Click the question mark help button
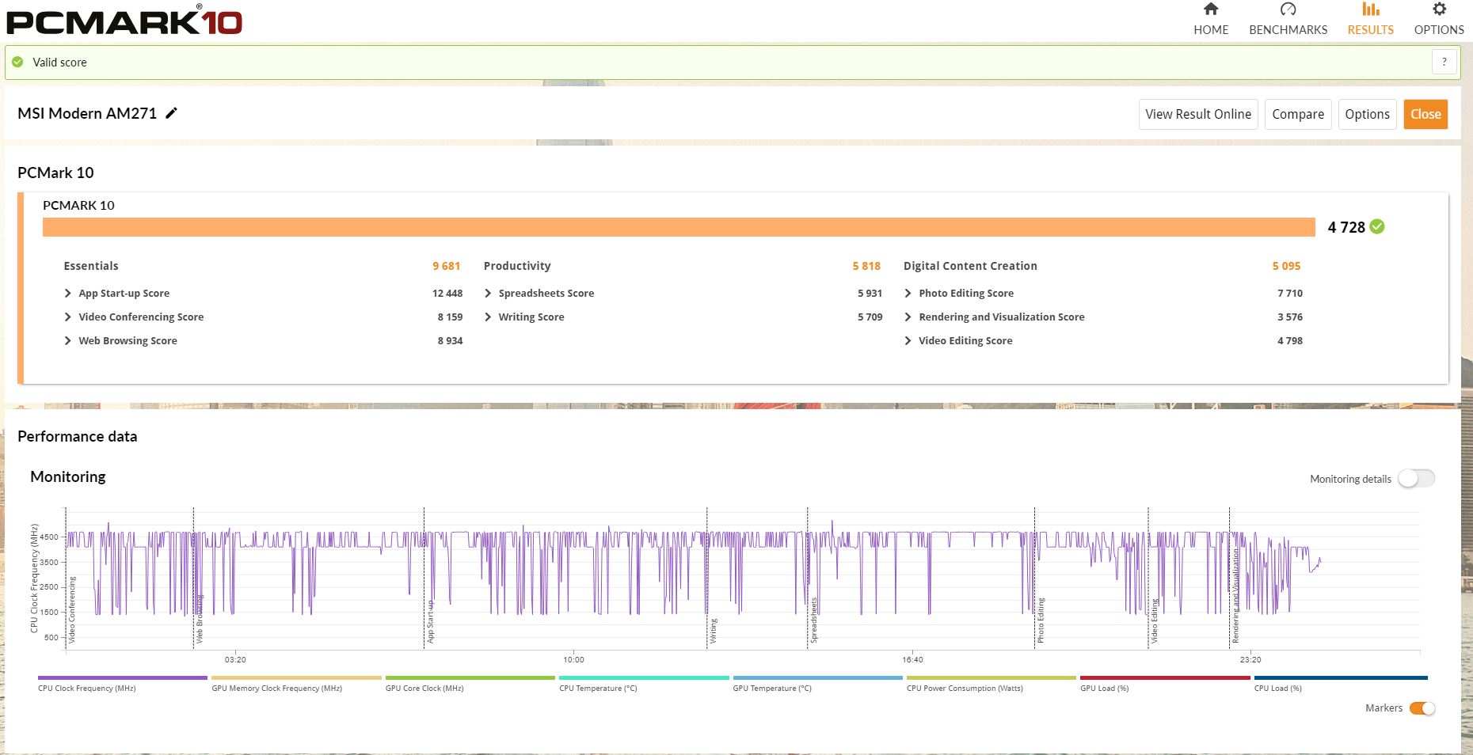This screenshot has height=755, width=1473. coord(1444,62)
